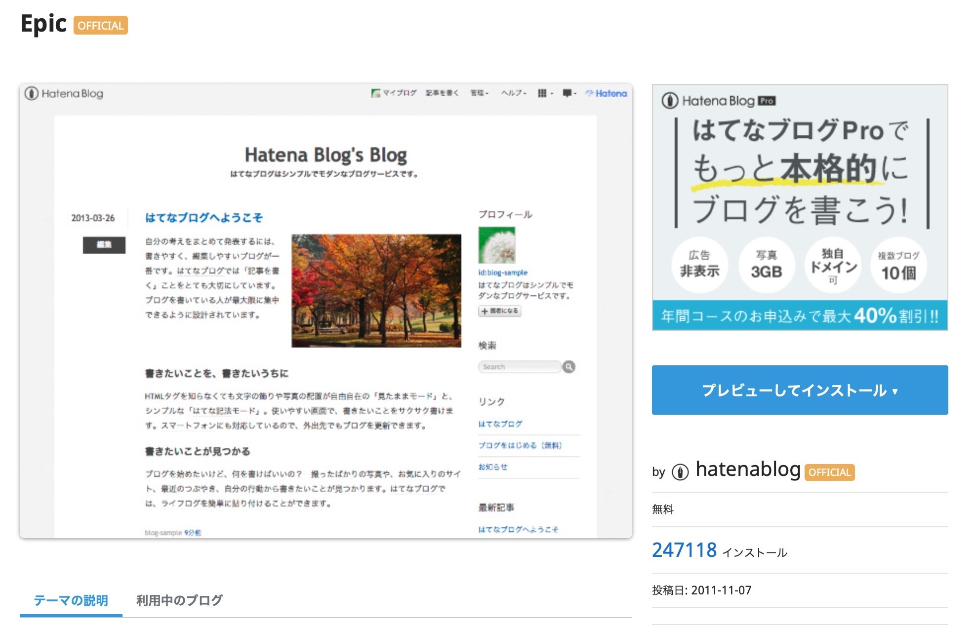
Task: Open the Epic theme preview screenshot
Action: (x=326, y=311)
